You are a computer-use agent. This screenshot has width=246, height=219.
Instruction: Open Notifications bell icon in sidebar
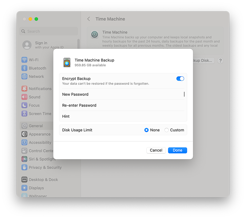[24, 89]
